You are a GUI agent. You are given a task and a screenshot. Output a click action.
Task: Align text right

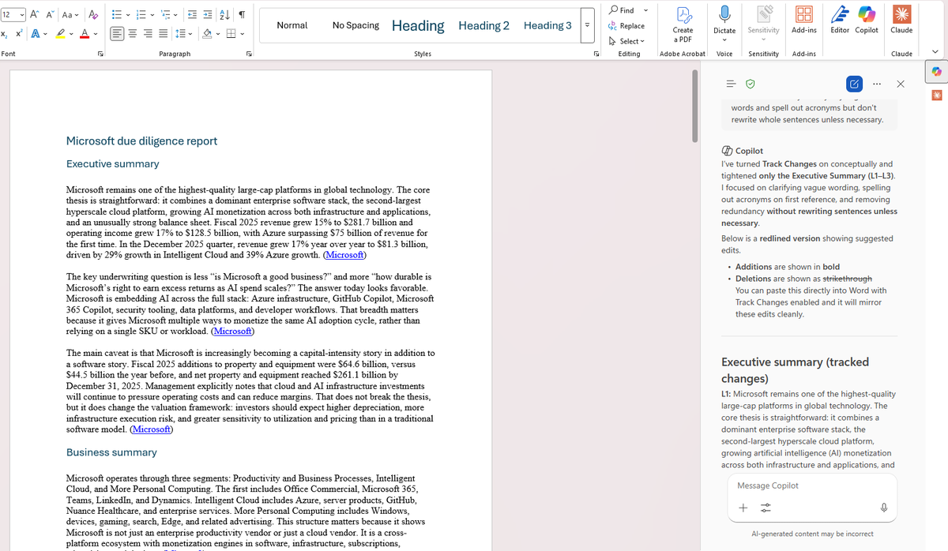(148, 33)
